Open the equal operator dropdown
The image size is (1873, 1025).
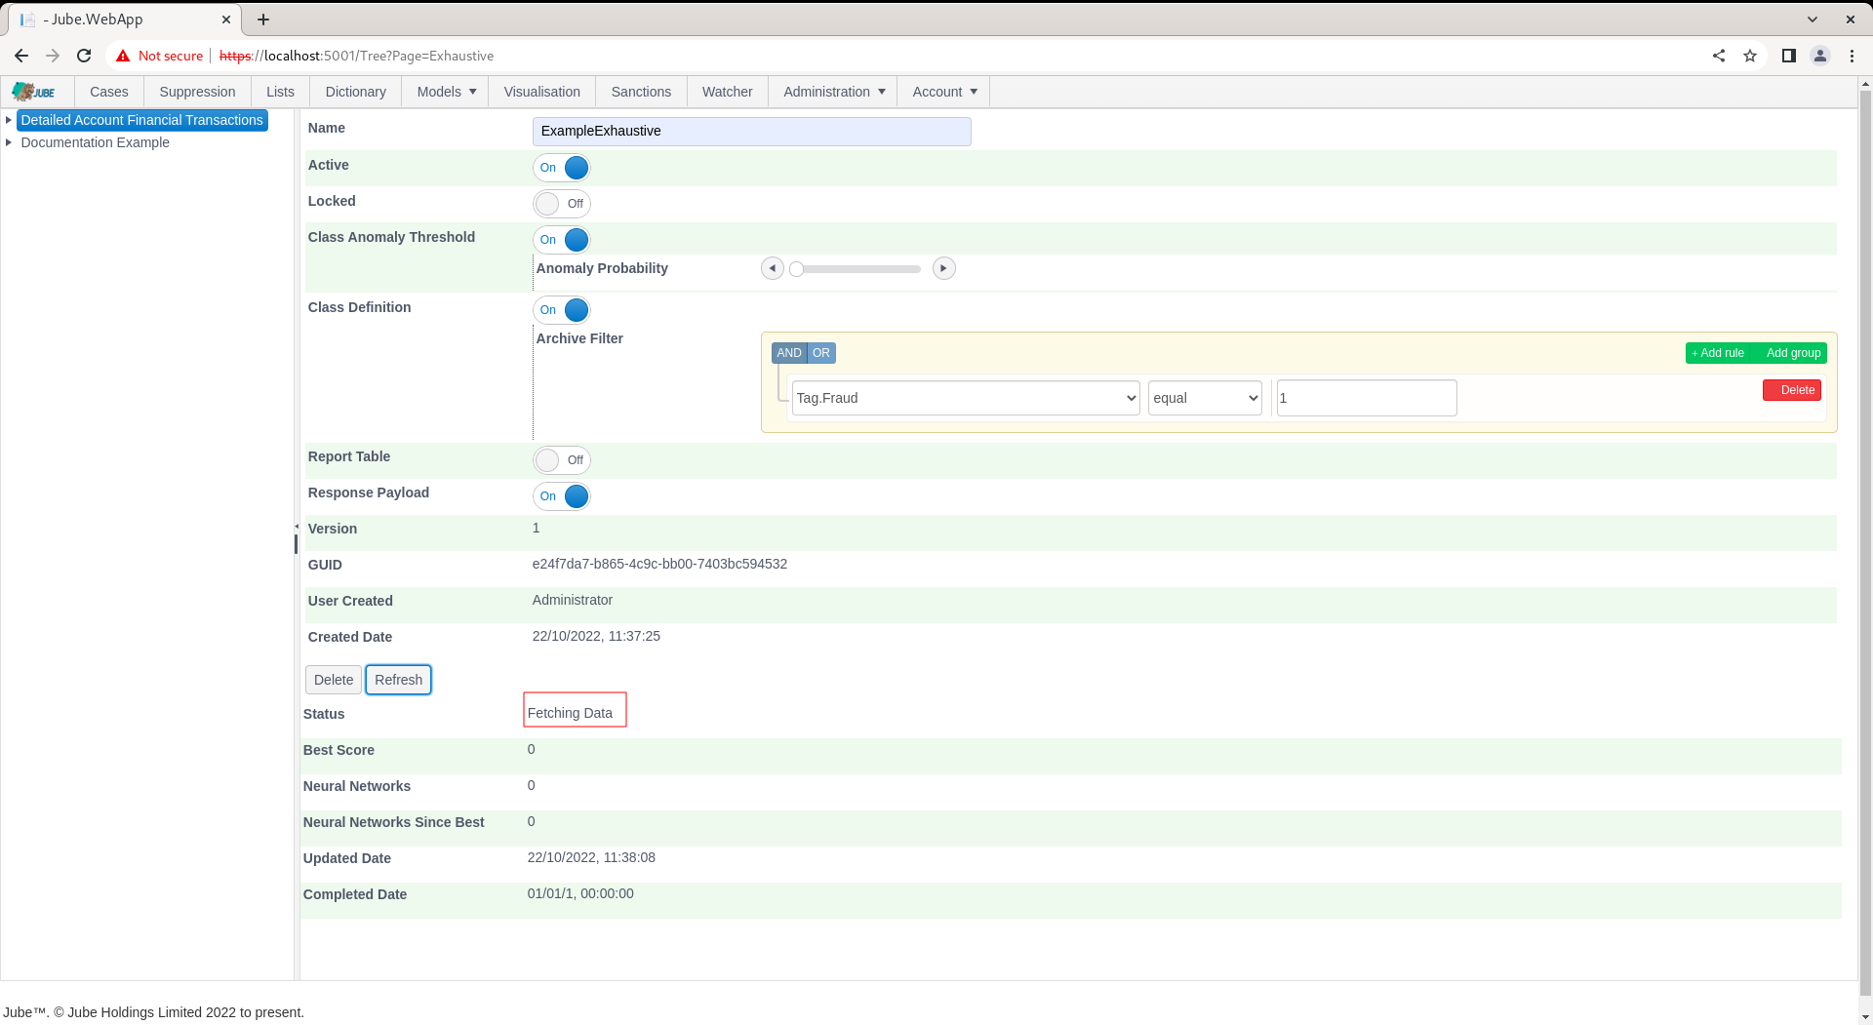point(1205,398)
